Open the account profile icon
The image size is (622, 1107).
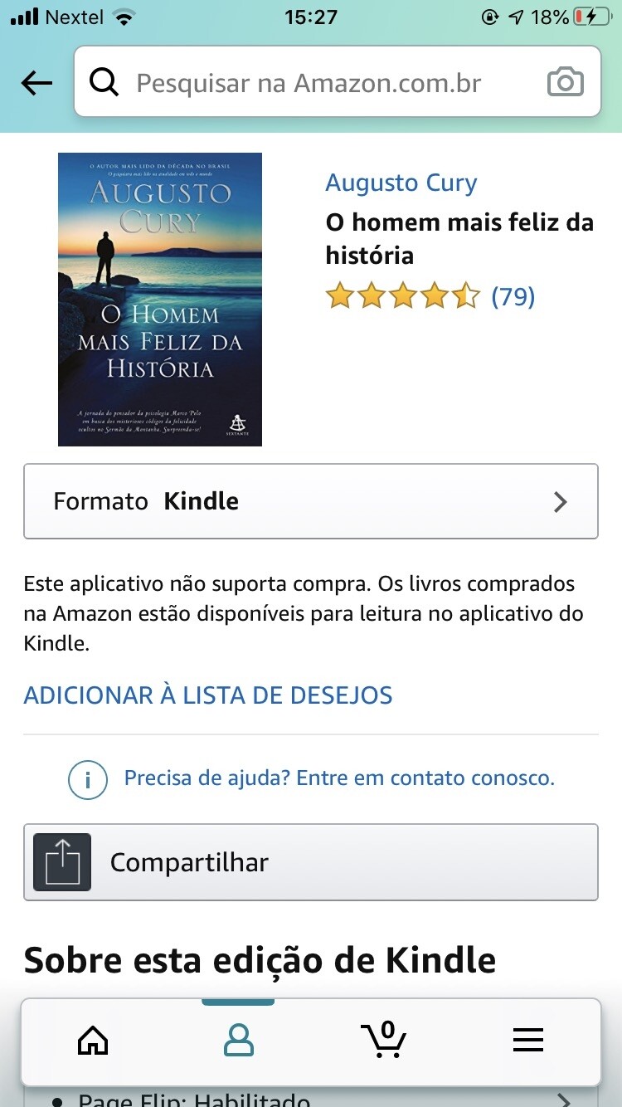coord(239,1040)
